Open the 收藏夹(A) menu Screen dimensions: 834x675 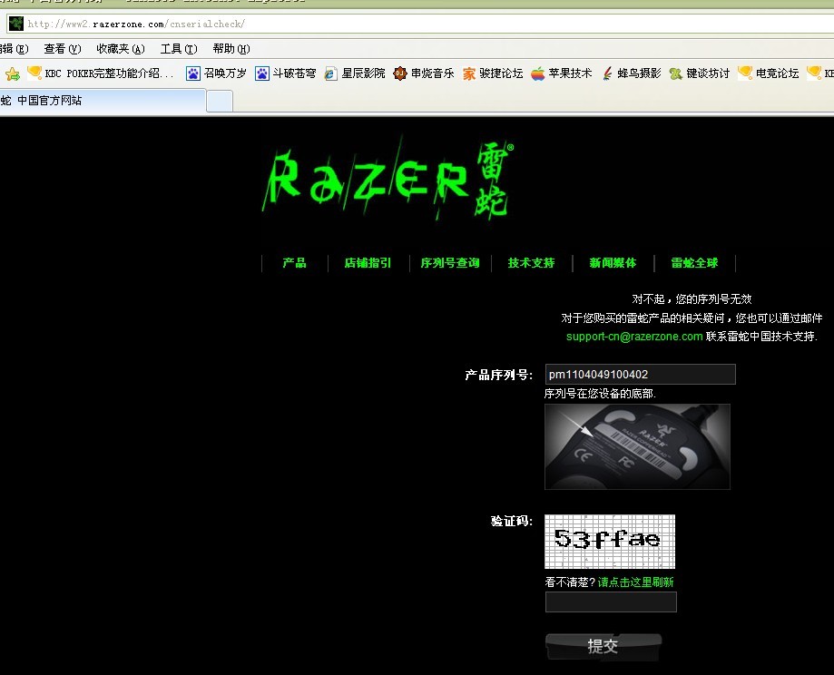(121, 49)
